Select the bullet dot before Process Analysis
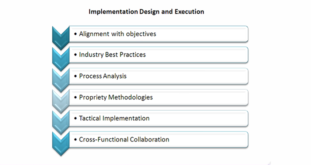 point(76,76)
